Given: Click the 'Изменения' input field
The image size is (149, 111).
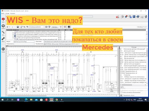Looking at the screenshot, I should pos(24,44).
